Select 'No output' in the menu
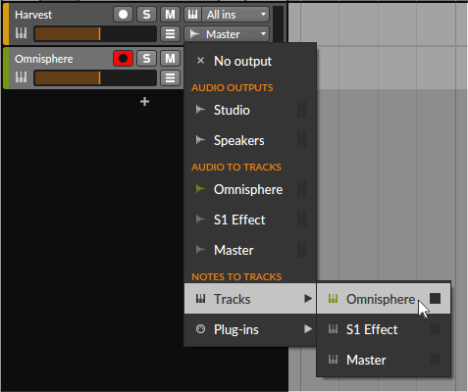Screen dimensions: 468x392 [250, 61]
